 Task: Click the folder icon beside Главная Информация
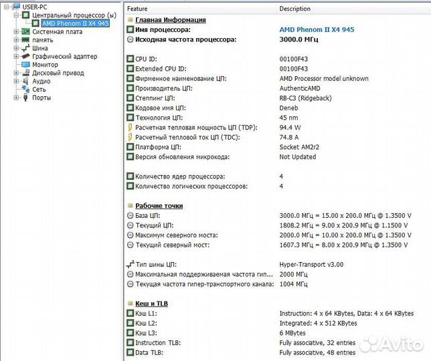[131, 20]
